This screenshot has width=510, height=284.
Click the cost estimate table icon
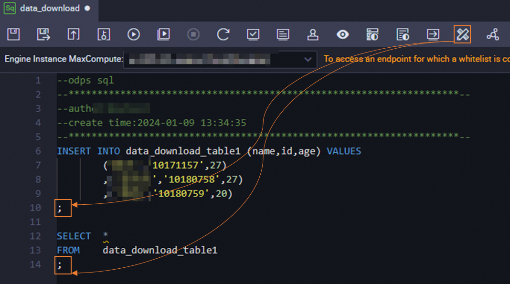pyautogui.click(x=372, y=34)
